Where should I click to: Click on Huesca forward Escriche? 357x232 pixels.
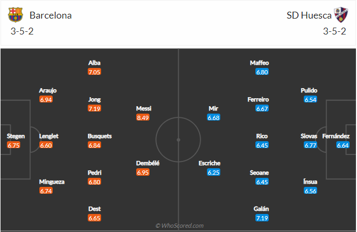(210, 163)
